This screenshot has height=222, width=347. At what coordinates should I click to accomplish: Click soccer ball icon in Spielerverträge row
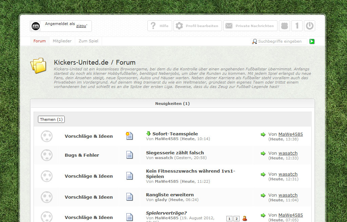tap(47, 217)
